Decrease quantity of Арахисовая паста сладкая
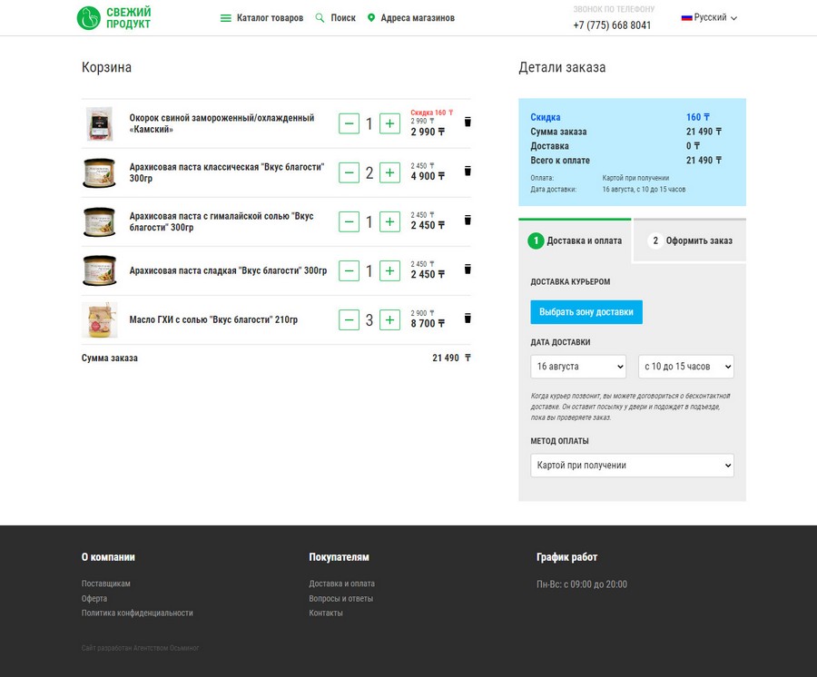Image resolution: width=817 pixels, height=677 pixels. [349, 270]
